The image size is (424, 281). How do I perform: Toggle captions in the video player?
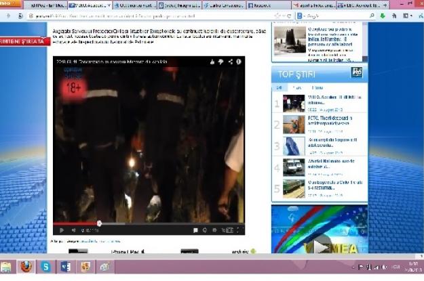195,230
